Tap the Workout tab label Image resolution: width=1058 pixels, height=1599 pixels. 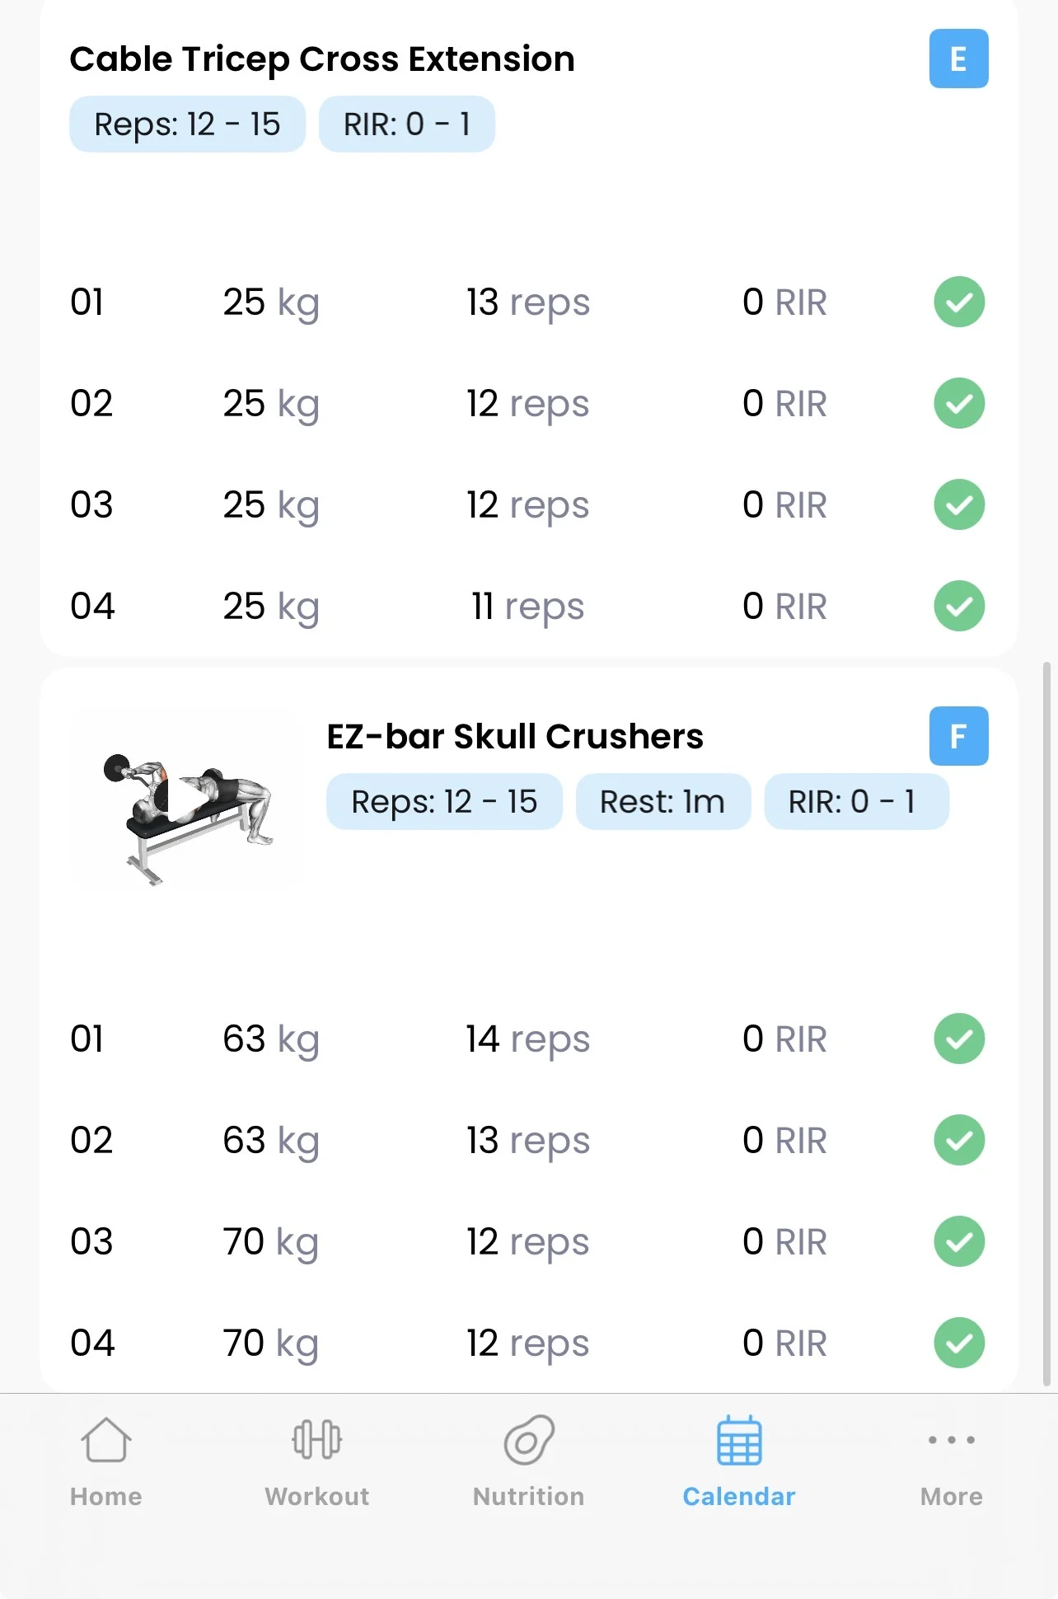[317, 1497]
